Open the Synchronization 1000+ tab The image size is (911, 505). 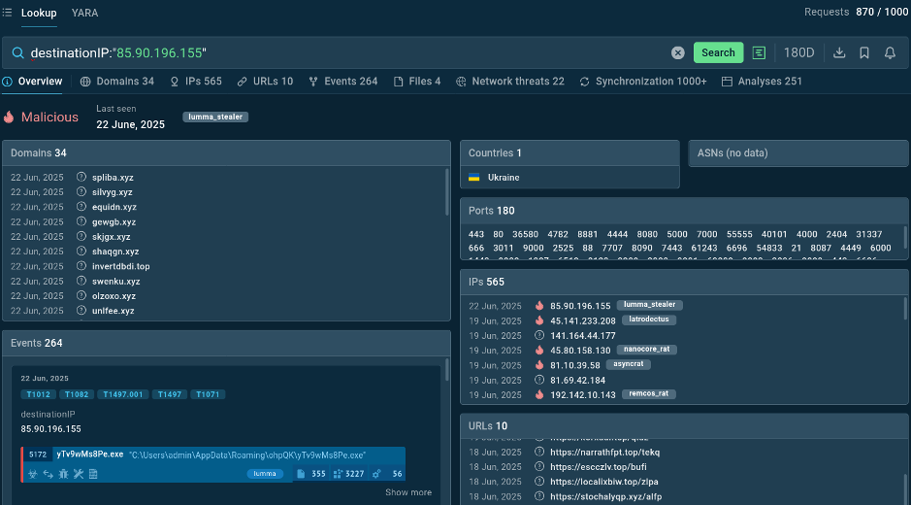point(643,82)
